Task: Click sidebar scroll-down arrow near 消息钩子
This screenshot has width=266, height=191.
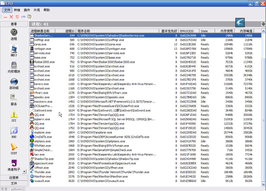Action: coord(24,171)
